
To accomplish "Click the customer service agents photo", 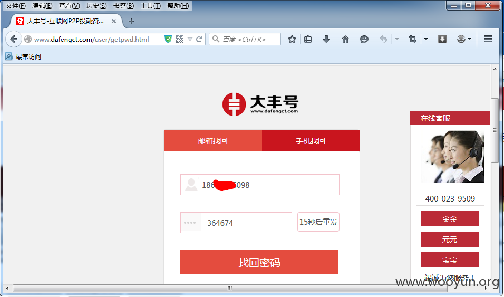I will (x=453, y=157).
